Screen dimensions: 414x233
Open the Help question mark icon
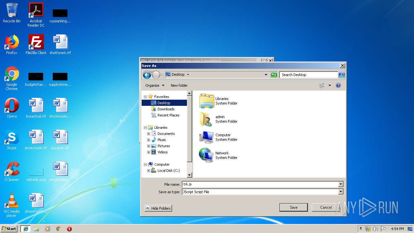pos(338,85)
